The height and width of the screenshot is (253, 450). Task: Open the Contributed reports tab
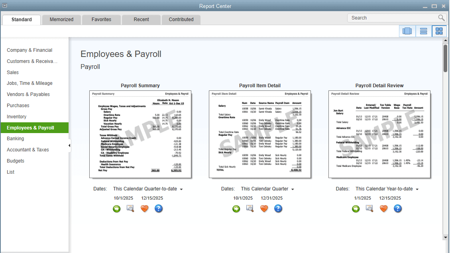(181, 19)
